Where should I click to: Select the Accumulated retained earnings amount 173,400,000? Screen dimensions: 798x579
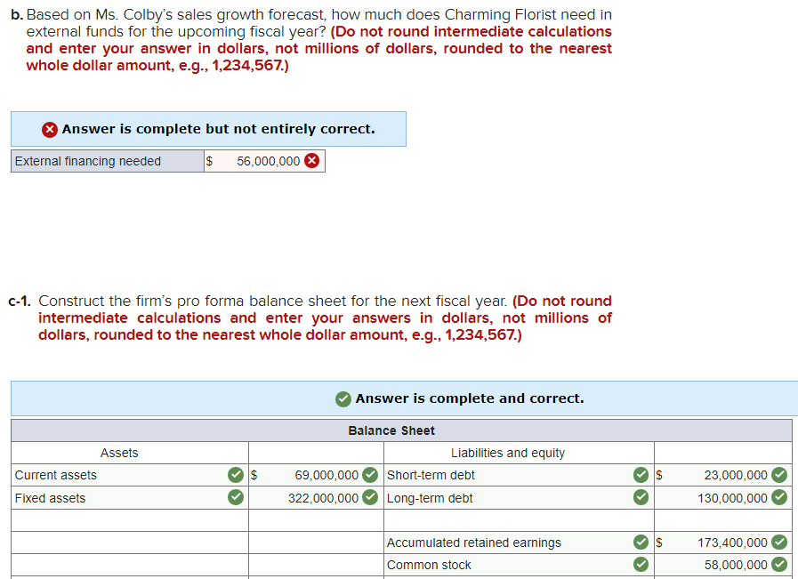pos(732,543)
